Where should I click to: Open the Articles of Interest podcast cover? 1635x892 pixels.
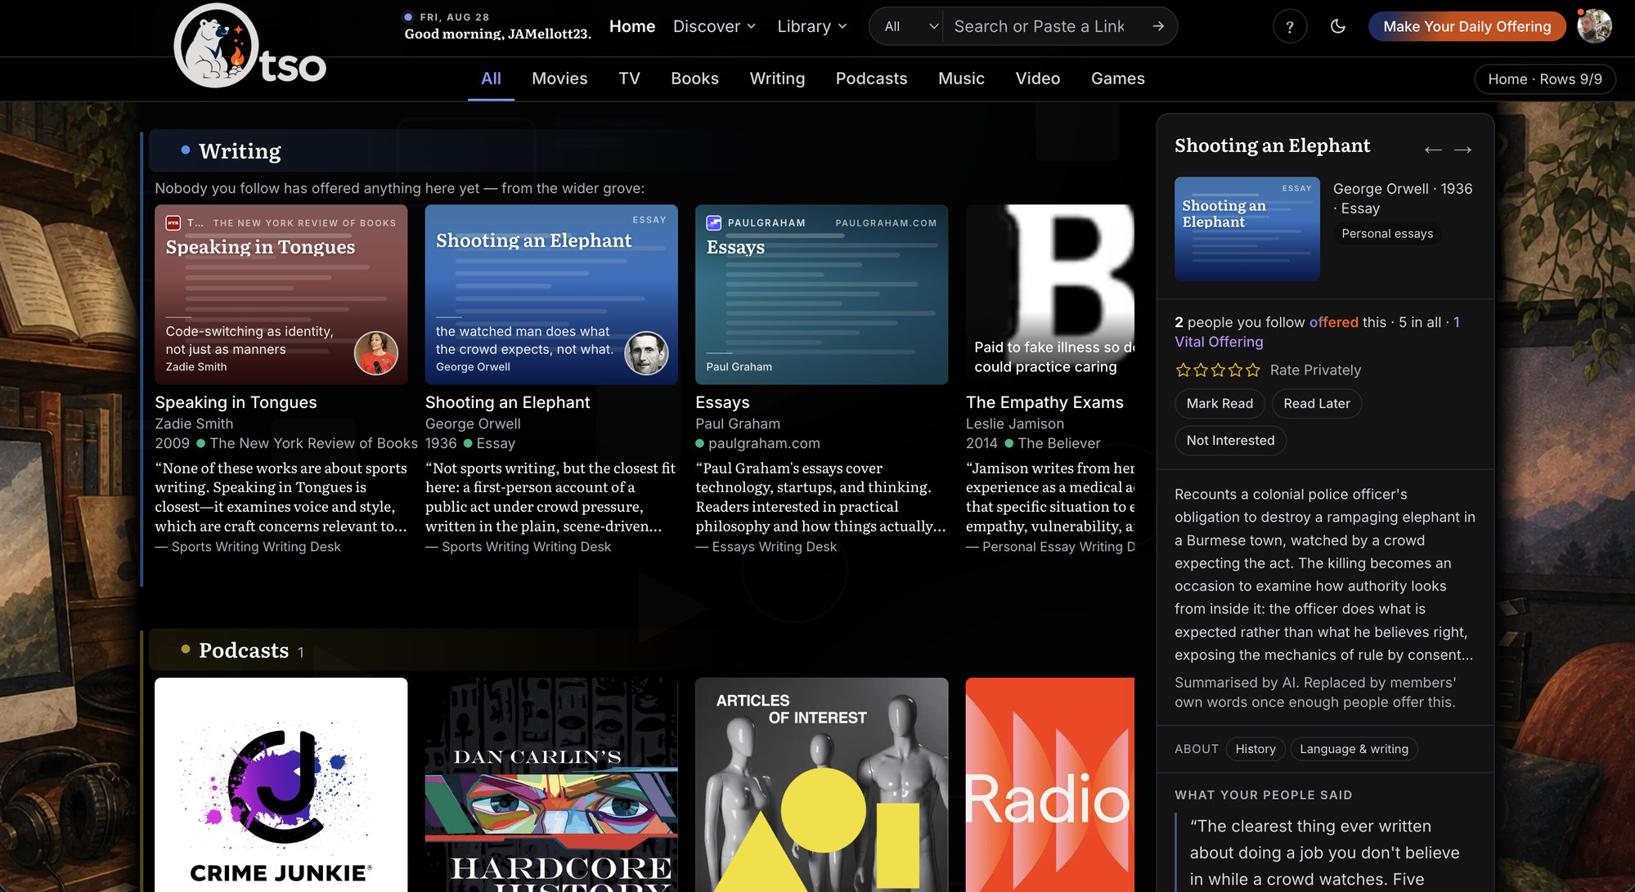[x=821, y=785]
